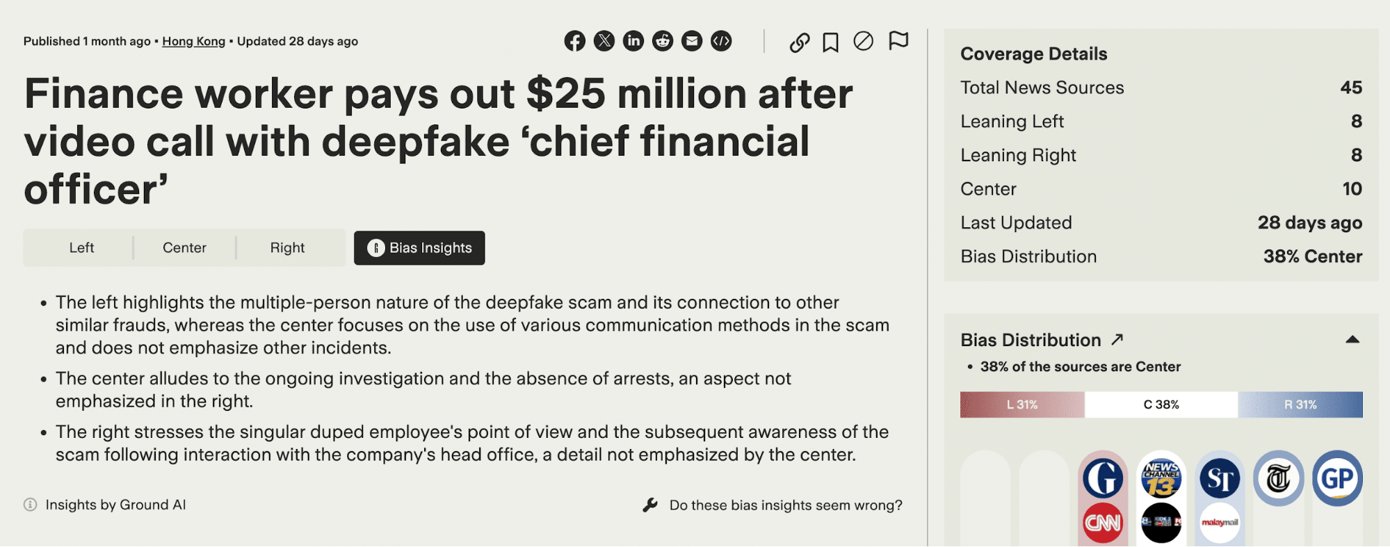Bookmark this article
This screenshot has height=547, width=1390.
coord(830,42)
